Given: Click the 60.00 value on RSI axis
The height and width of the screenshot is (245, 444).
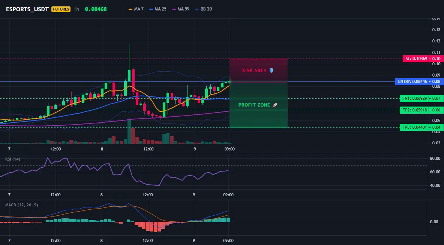Looking at the screenshot, I should (435, 172).
